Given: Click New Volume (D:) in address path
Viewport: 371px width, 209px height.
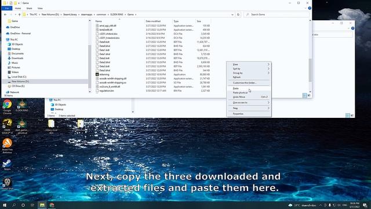Looking at the screenshot, I should [50, 15].
